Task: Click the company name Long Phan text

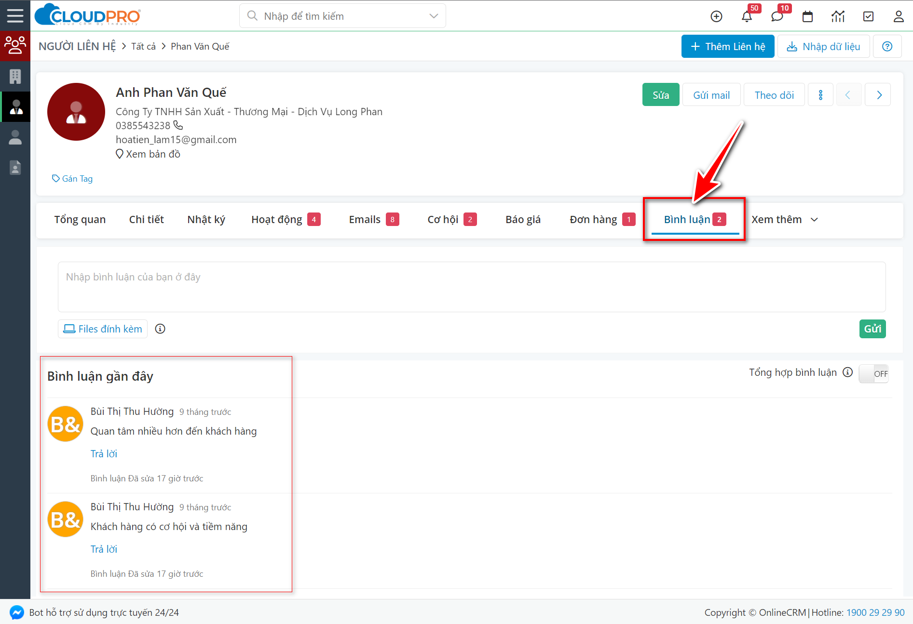Action: coord(249,111)
